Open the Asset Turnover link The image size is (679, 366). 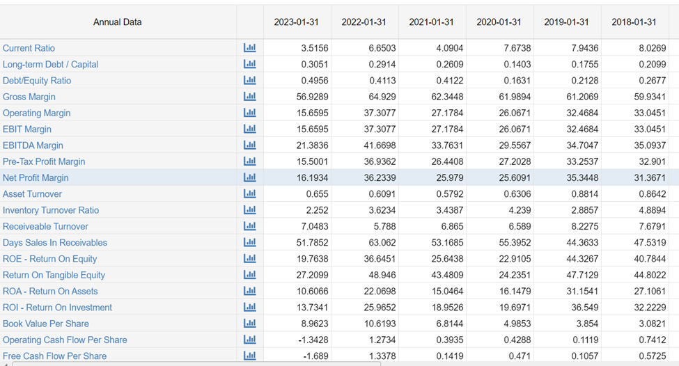tap(32, 194)
